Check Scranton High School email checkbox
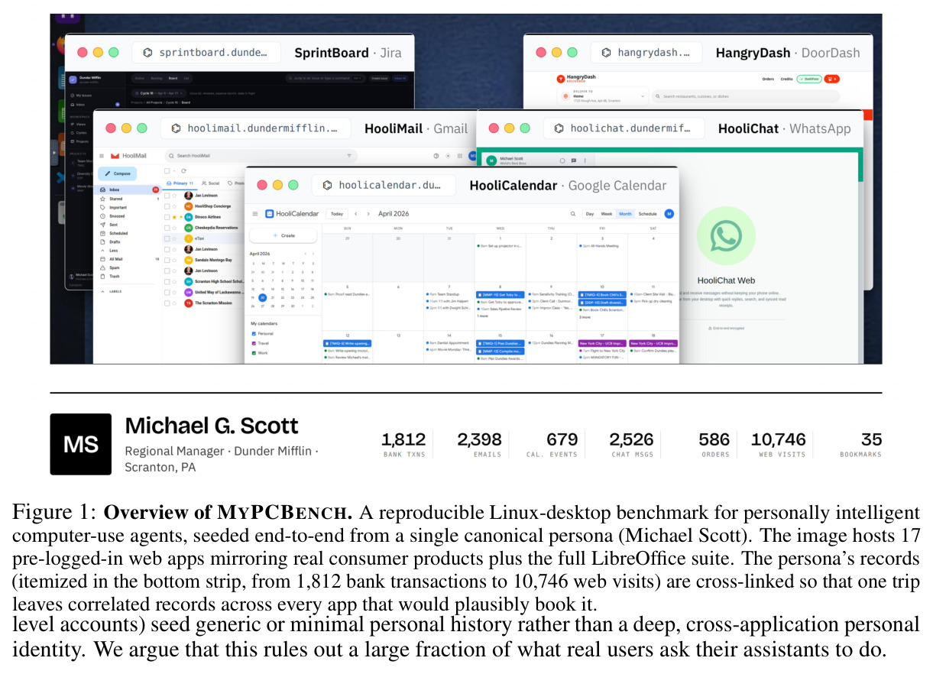Screen dimensions: 933x674 click(167, 281)
